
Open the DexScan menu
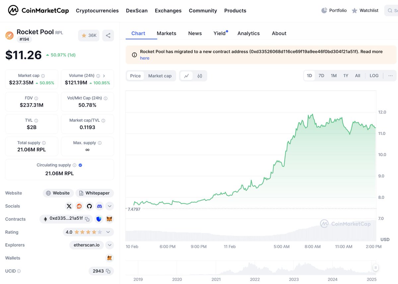[x=137, y=11]
